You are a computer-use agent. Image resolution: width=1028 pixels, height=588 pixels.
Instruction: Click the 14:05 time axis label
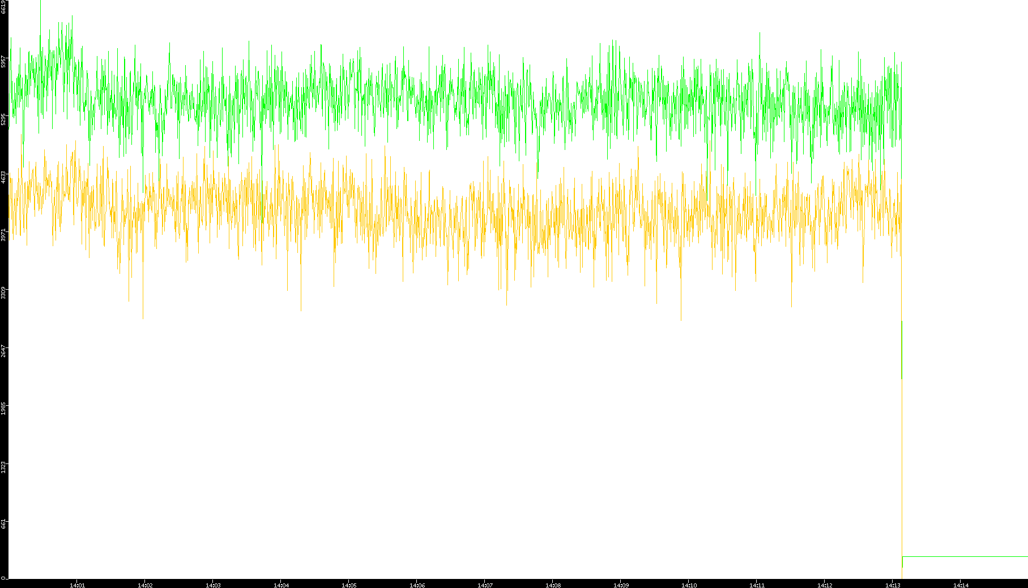(x=349, y=585)
